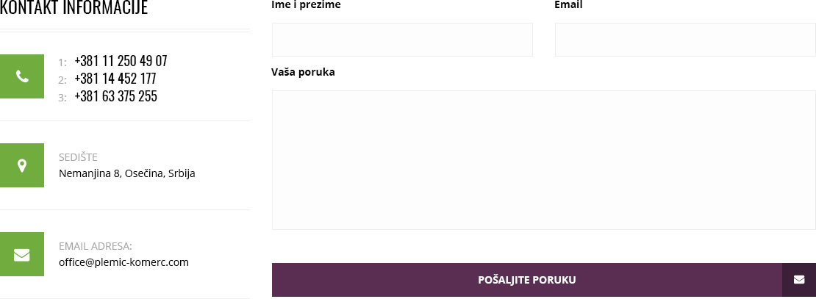Click the green location pin icon
This screenshot has width=816, height=299.
click(x=22, y=165)
